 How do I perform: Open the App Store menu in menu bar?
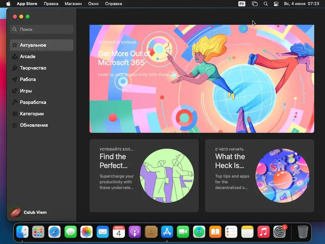pos(27,4)
